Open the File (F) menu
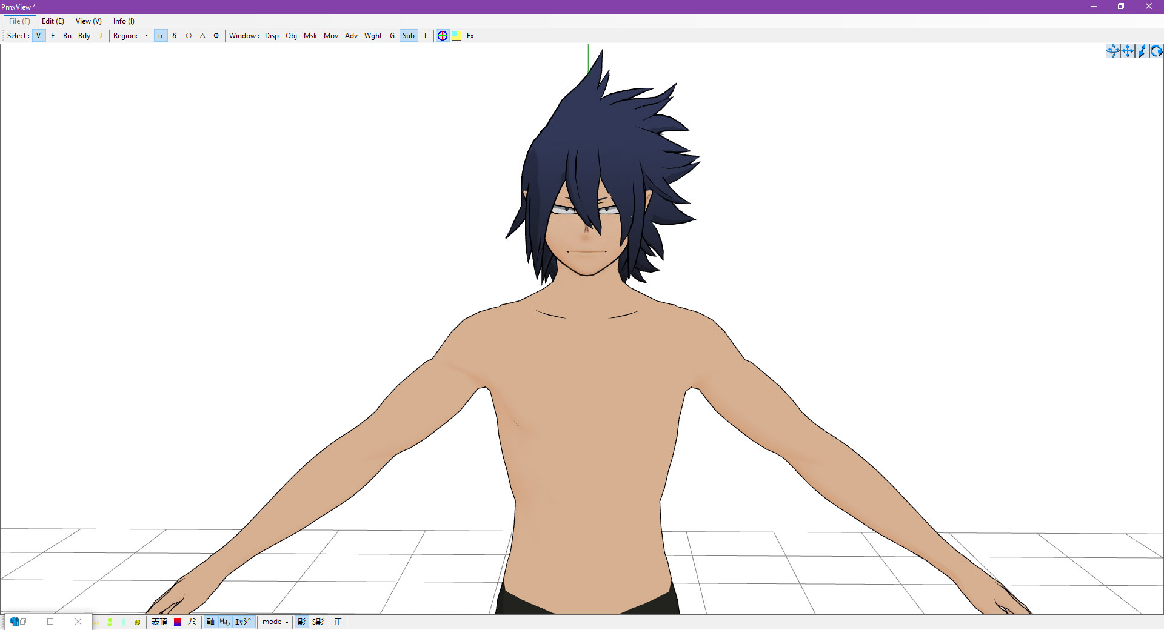Screen dimensions: 1164x630 (x=19, y=21)
